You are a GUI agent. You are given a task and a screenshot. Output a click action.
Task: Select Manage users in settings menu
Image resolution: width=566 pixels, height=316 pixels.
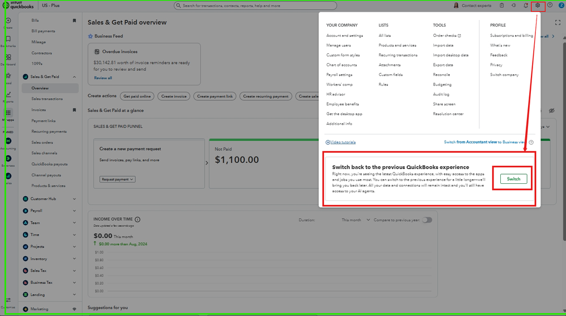(x=339, y=45)
